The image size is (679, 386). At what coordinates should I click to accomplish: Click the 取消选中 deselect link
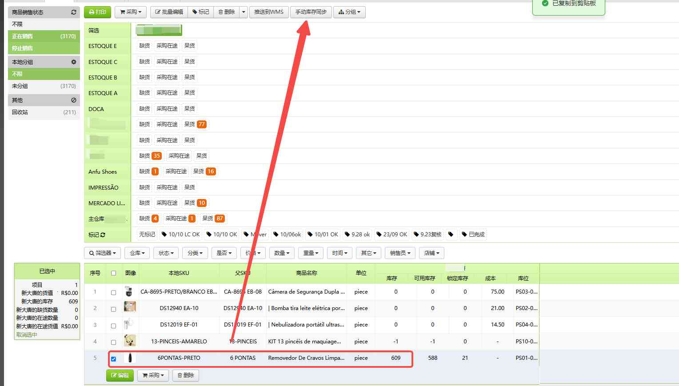(27, 335)
